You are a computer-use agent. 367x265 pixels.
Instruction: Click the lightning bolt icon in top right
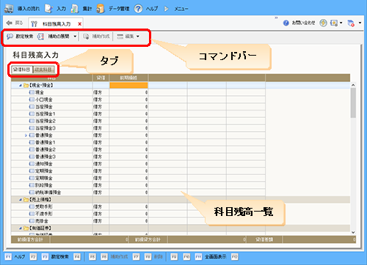tap(323, 23)
